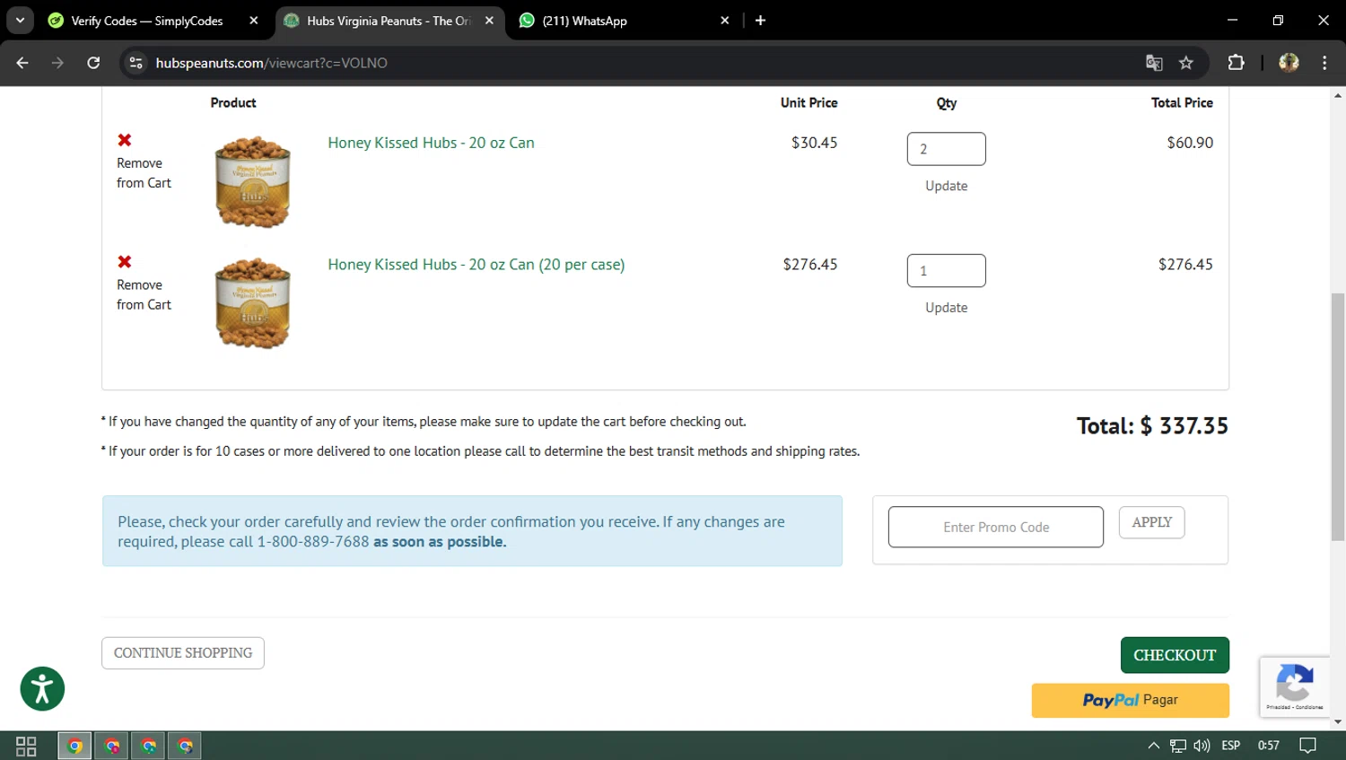Open the browser extensions menu

click(x=1236, y=63)
